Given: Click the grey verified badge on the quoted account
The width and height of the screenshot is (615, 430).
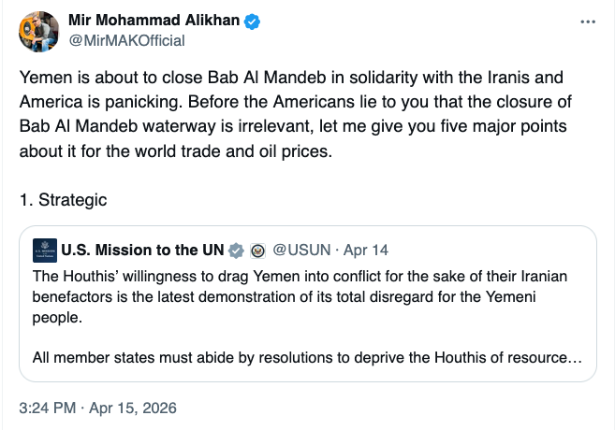Looking at the screenshot, I should point(237,251).
